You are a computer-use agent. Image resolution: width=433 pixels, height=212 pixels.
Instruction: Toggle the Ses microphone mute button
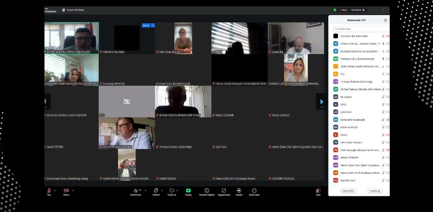pyautogui.click(x=49, y=191)
